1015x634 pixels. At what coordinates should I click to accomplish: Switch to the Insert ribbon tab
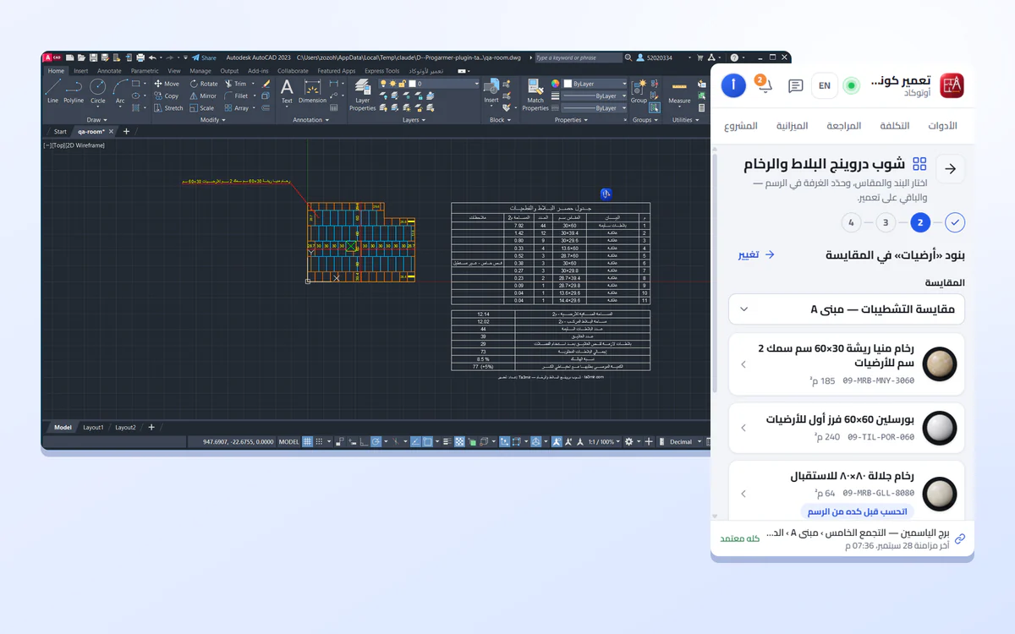tap(80, 71)
